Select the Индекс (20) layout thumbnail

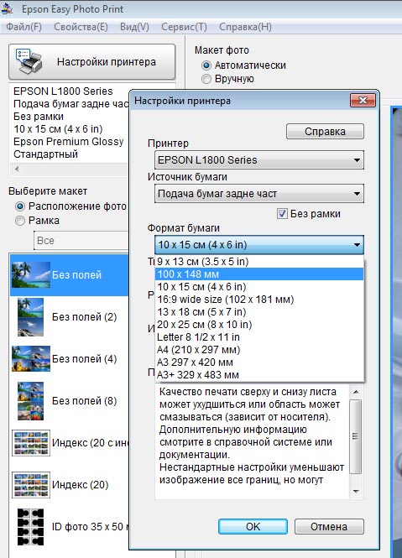(31, 485)
